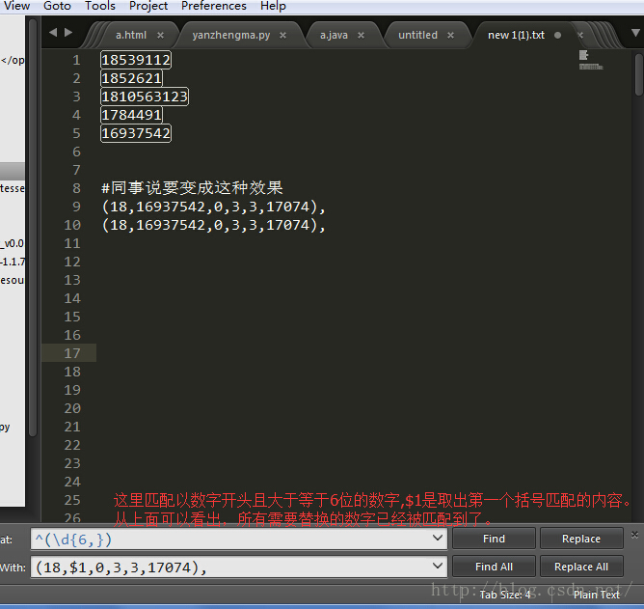Select the new 1(1).txt tab

coord(516,36)
